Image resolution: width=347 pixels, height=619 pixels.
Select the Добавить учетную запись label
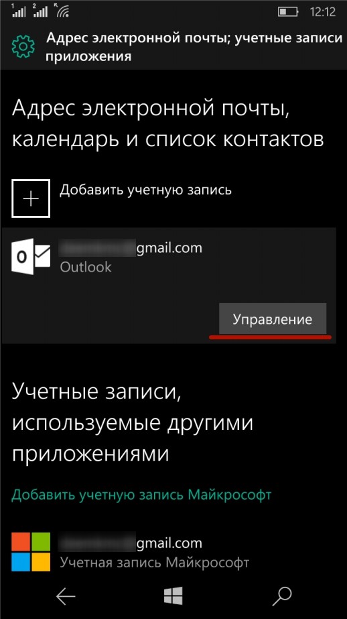(x=145, y=190)
